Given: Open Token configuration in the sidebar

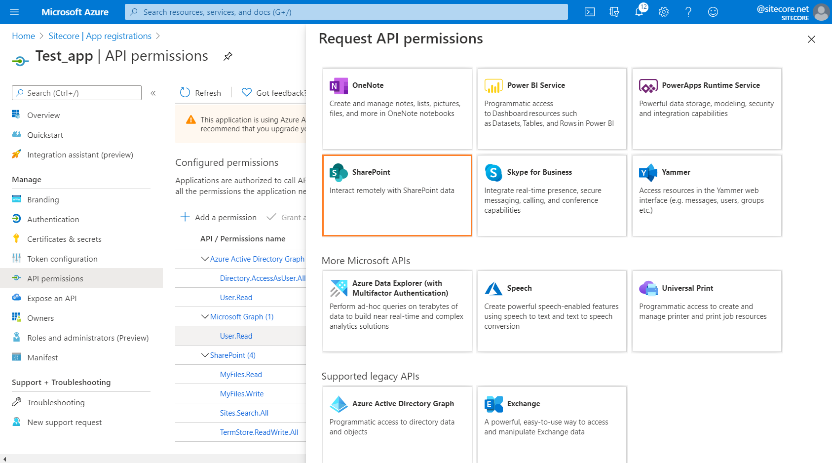Looking at the screenshot, I should tap(62, 259).
